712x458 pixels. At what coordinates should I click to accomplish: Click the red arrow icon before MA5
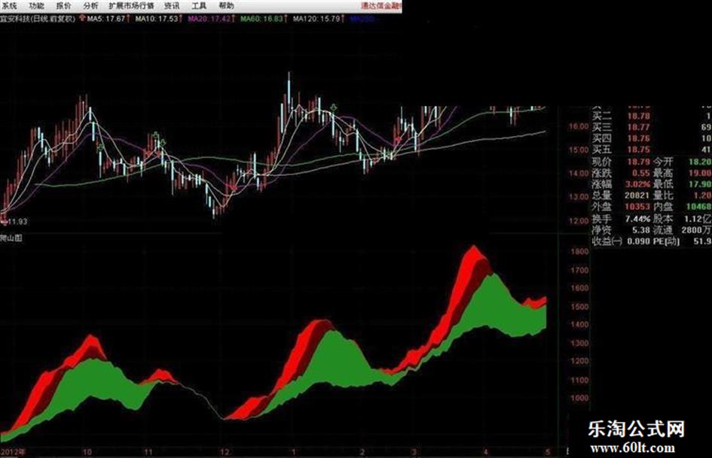(81, 18)
